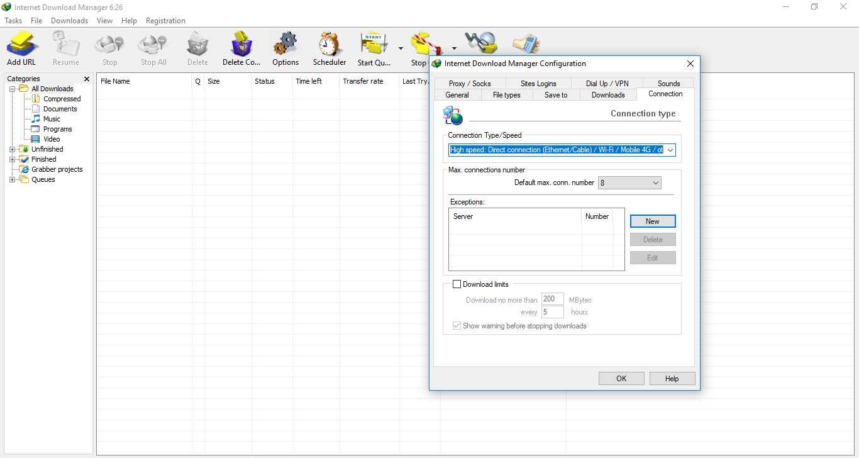Click the Delete button beside the Exceptions list
The height and width of the screenshot is (458, 859).
653,239
